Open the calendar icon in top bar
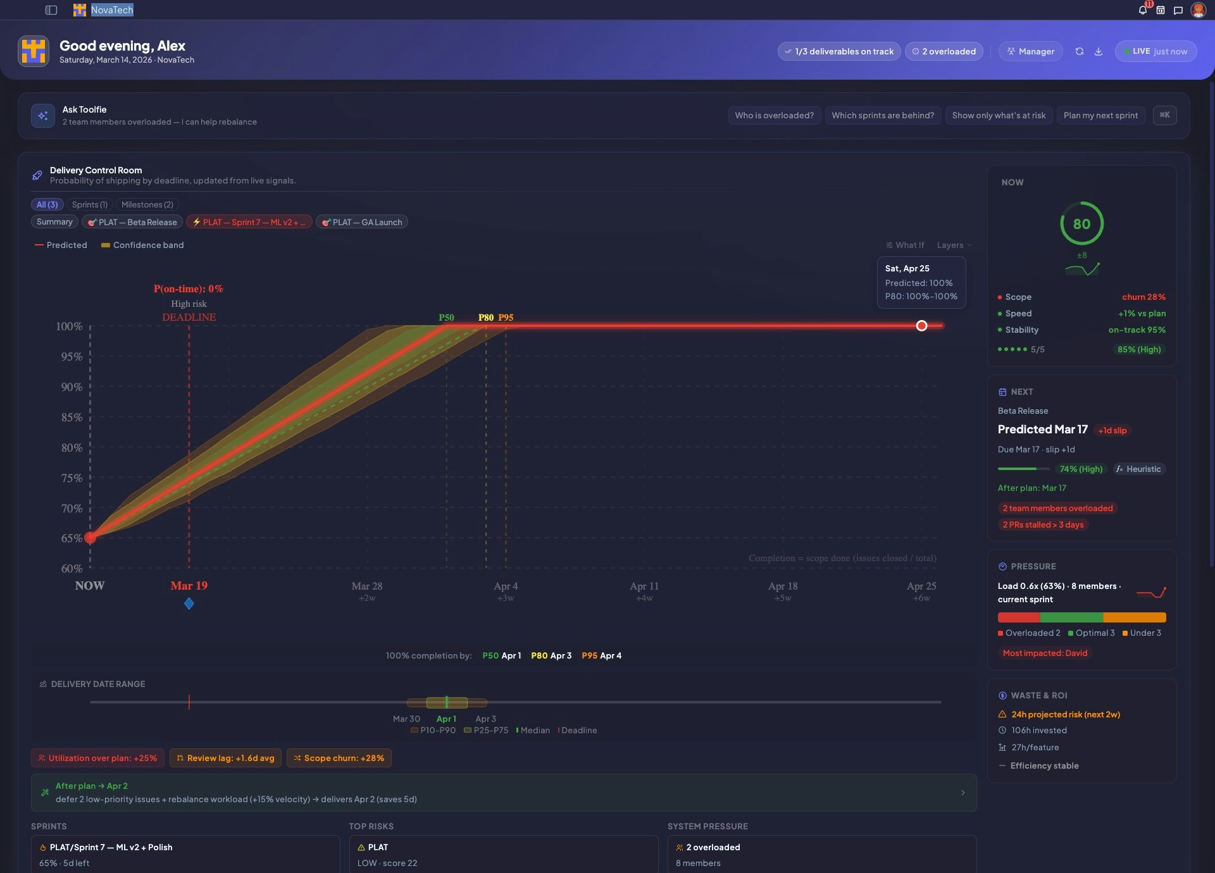1215x873 pixels. (1160, 10)
